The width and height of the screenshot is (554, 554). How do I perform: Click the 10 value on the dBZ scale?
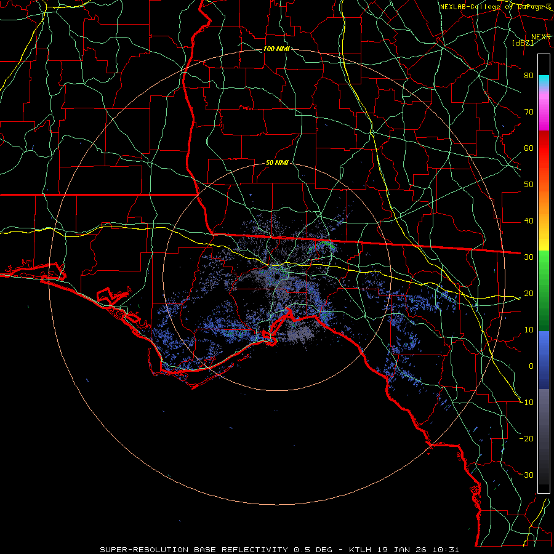coord(529,330)
